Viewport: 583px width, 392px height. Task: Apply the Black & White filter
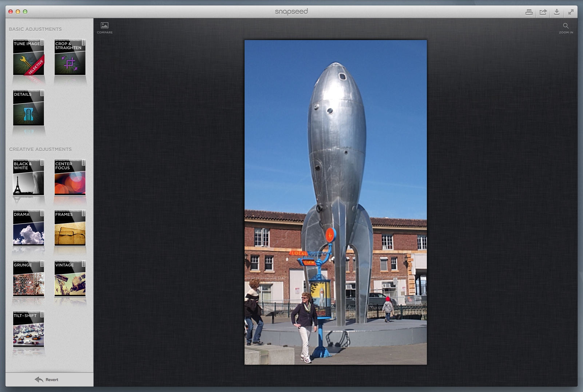click(28, 177)
